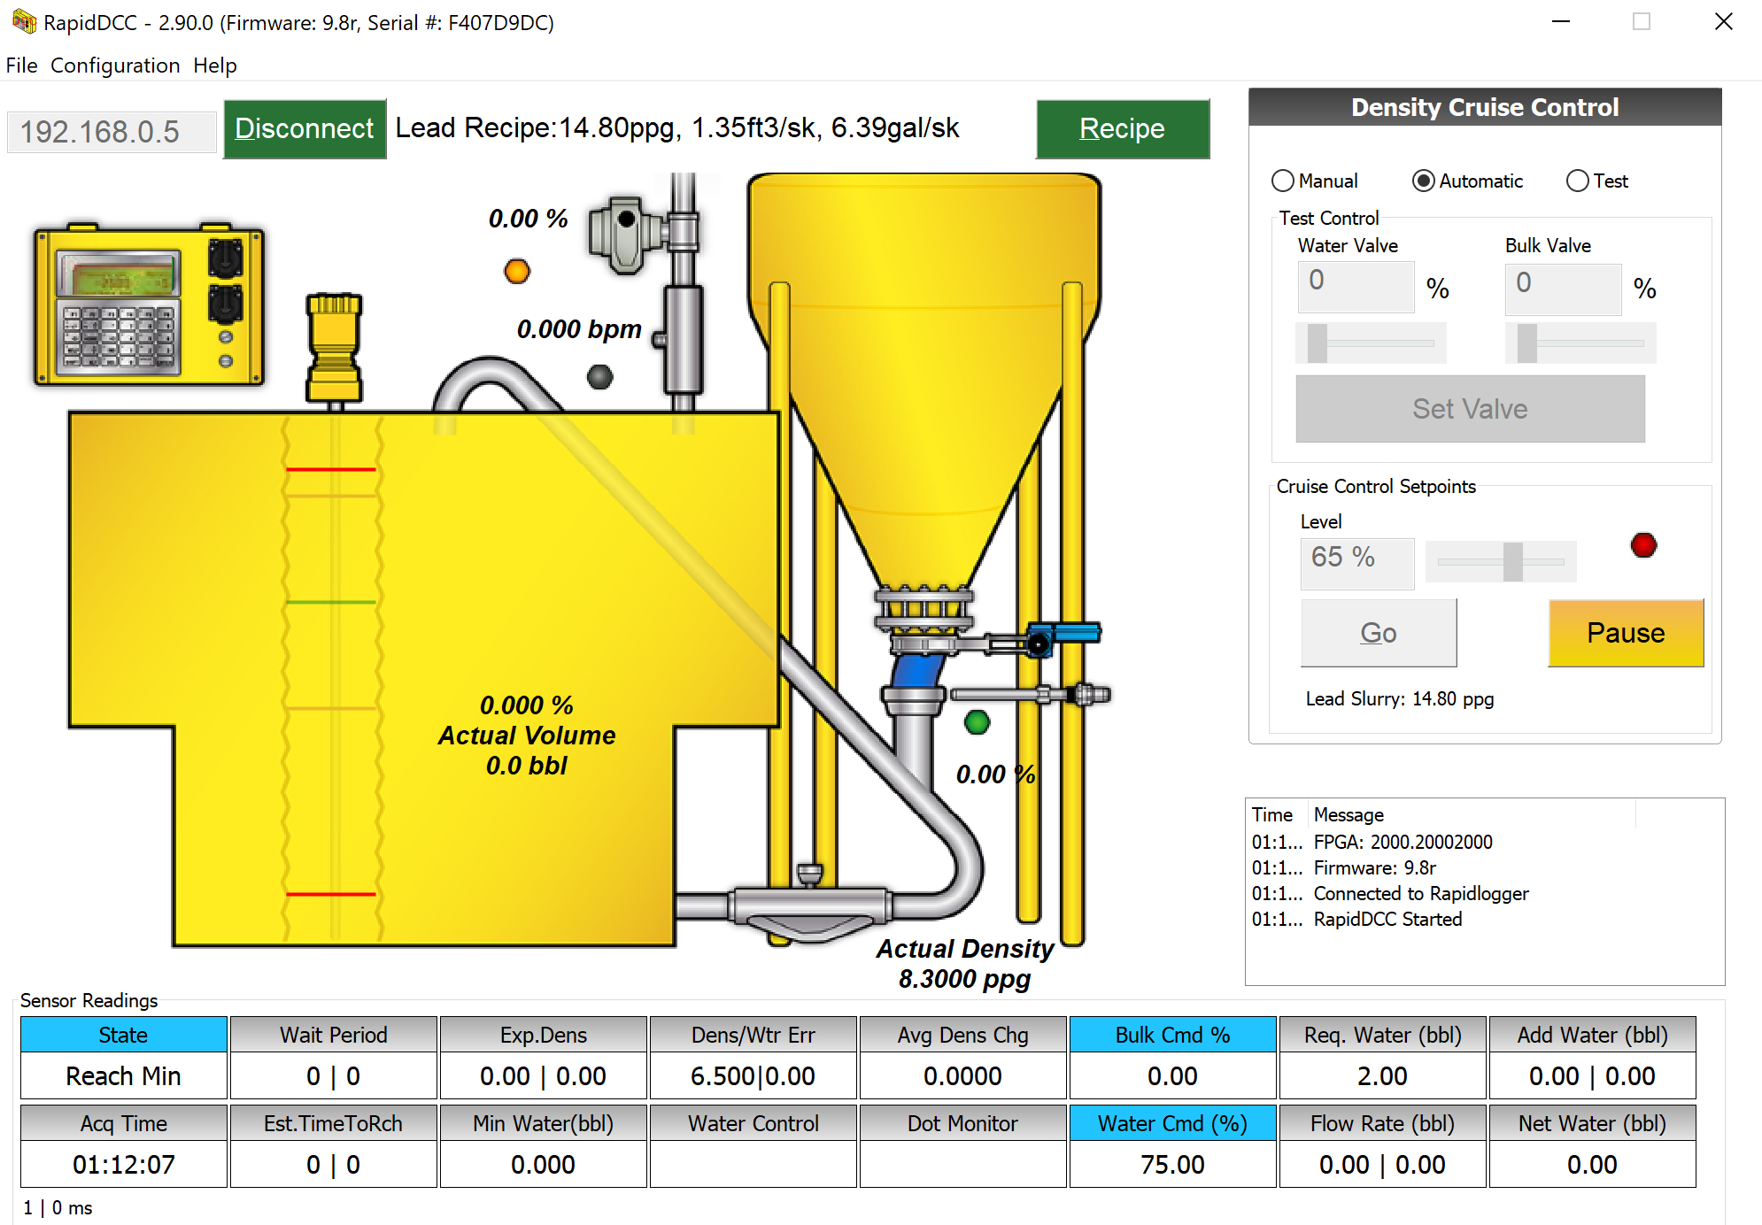Click the Actual Density 8.3000 ppg reading
1762x1225 pixels.
coord(965,964)
